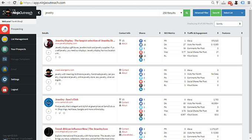Visit the www.samsclub.com link

(x=64, y=102)
